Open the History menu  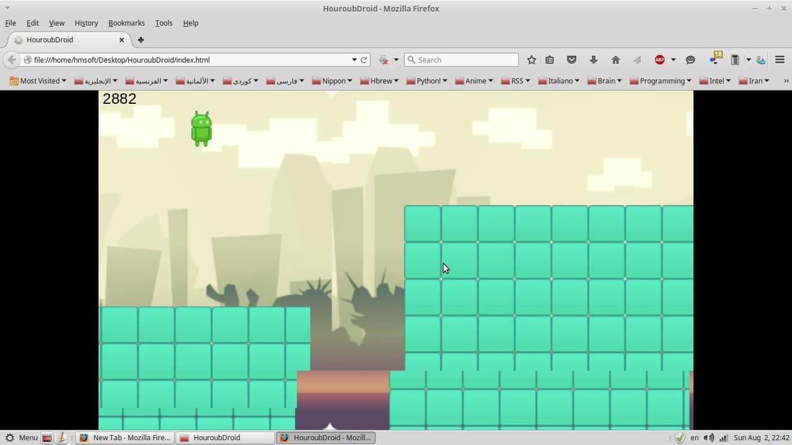(86, 23)
